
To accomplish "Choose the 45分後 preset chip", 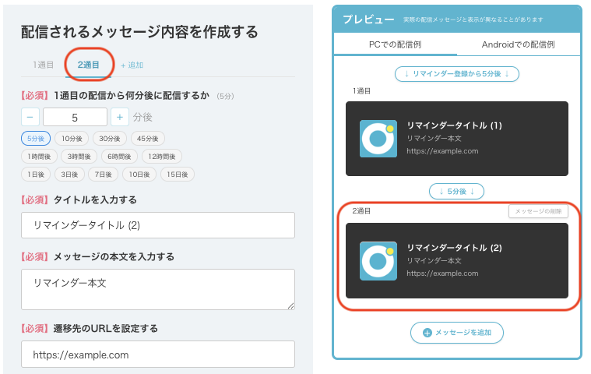I will (x=148, y=139).
